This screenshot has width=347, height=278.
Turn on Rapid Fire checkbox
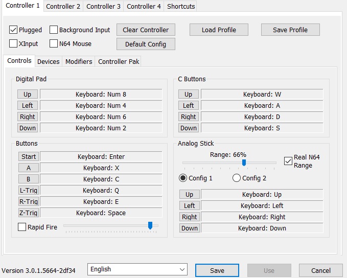[22, 227]
